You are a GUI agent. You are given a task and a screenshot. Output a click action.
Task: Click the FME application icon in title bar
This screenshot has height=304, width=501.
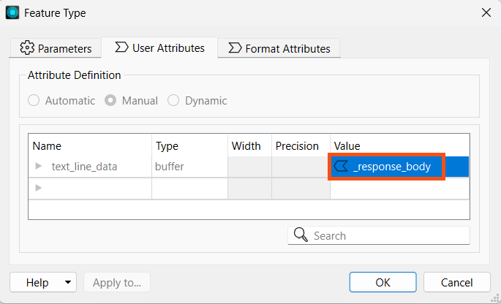[12, 12]
